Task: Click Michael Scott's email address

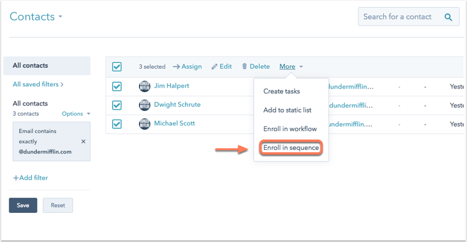Action: coord(351,124)
